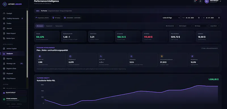Screen dimensions: 227x109
Task: Open the Letzte 30 Tage period dropdown
Action: [x=171, y=18]
